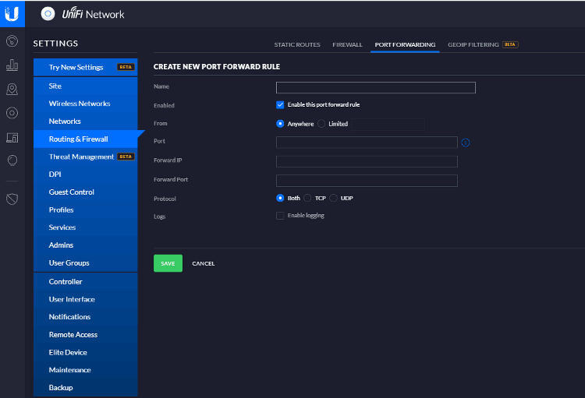Switch to the Static Routes tab
The image size is (585, 398).
tap(297, 45)
